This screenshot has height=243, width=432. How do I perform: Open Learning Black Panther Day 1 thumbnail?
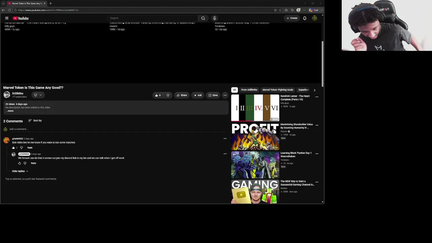(255, 164)
